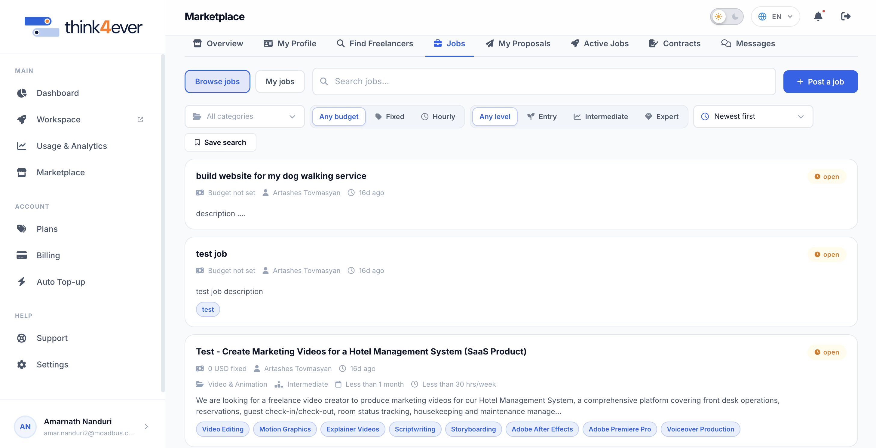Switch to Contracts tab
Screen dimensions: 876x448
coord(675,44)
